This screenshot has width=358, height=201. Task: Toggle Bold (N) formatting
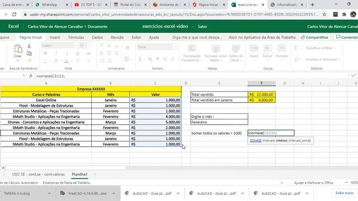point(45,54)
